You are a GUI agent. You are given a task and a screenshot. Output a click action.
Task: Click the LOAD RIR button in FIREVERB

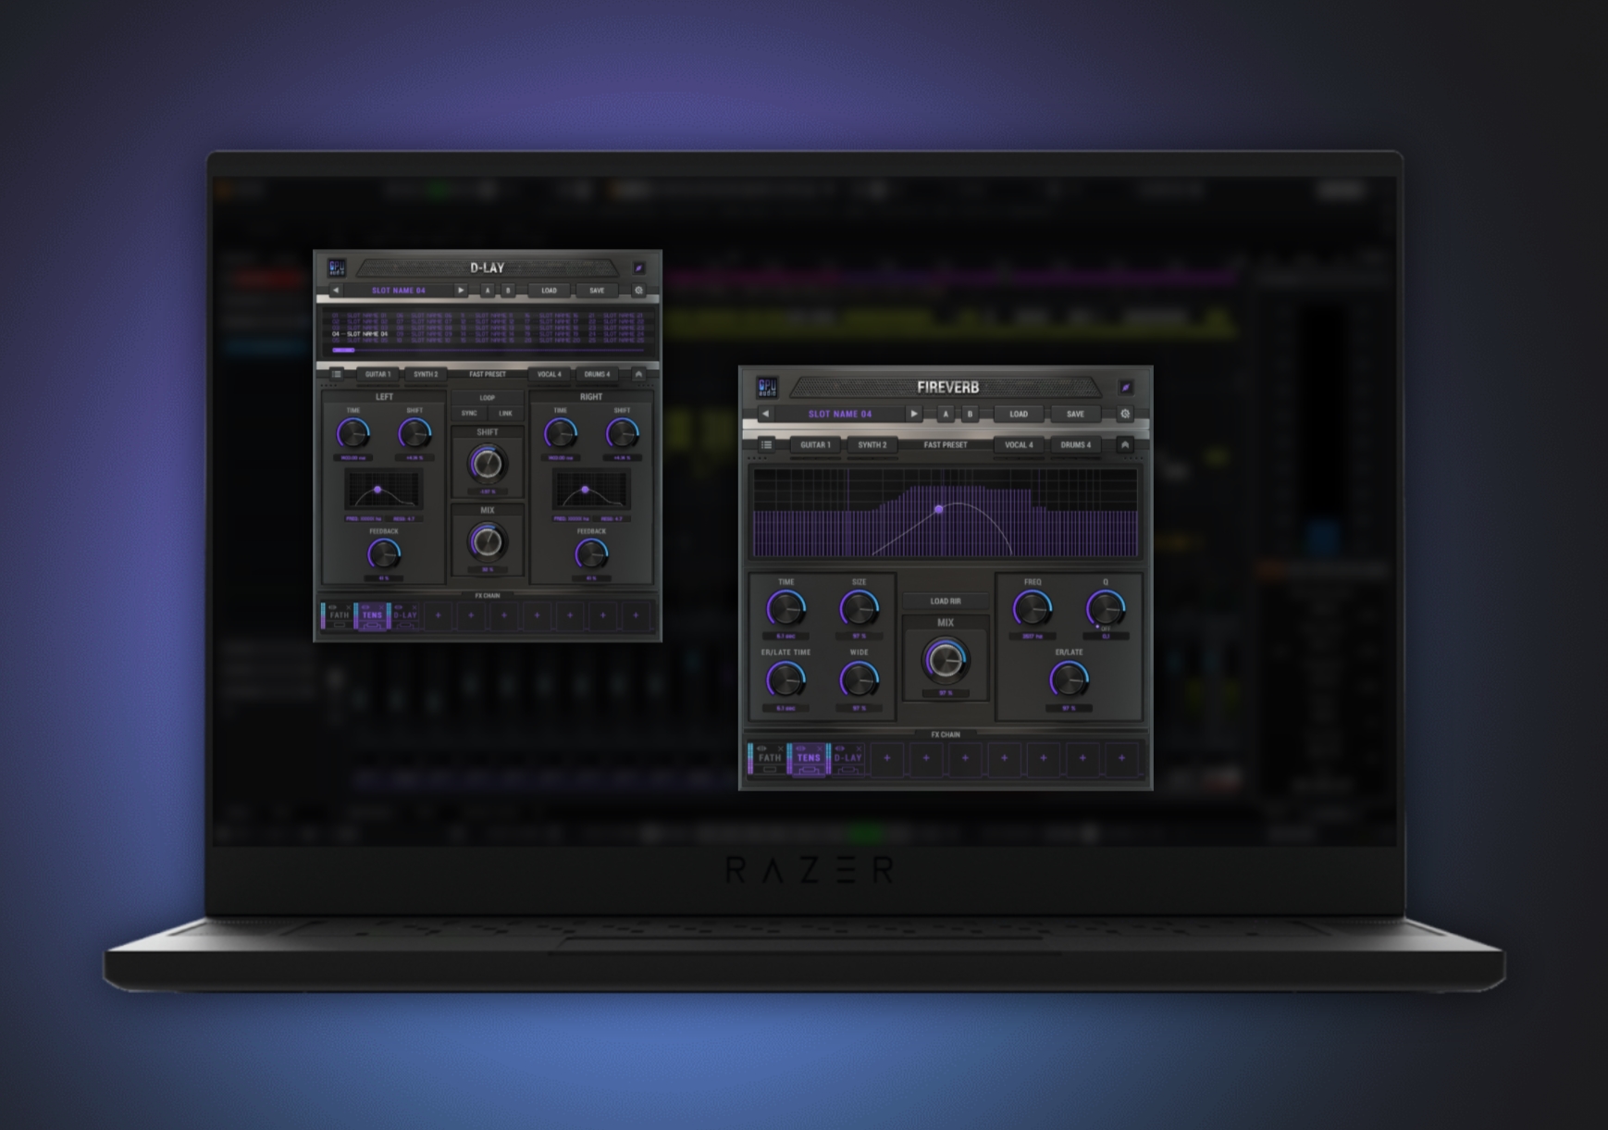coord(946,602)
